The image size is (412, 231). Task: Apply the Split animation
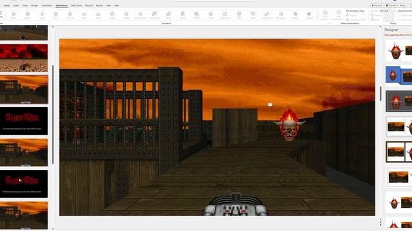click(x=84, y=15)
